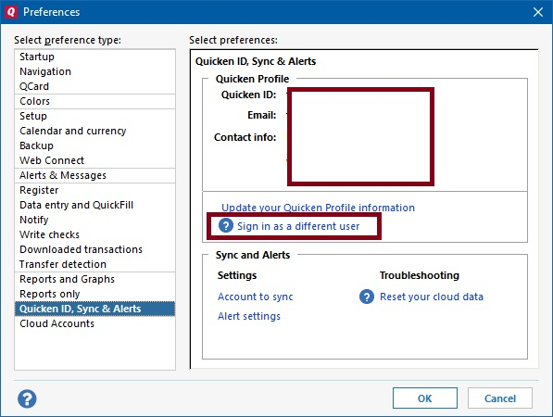Click help icon next to Reset your cloud data

pos(367,297)
